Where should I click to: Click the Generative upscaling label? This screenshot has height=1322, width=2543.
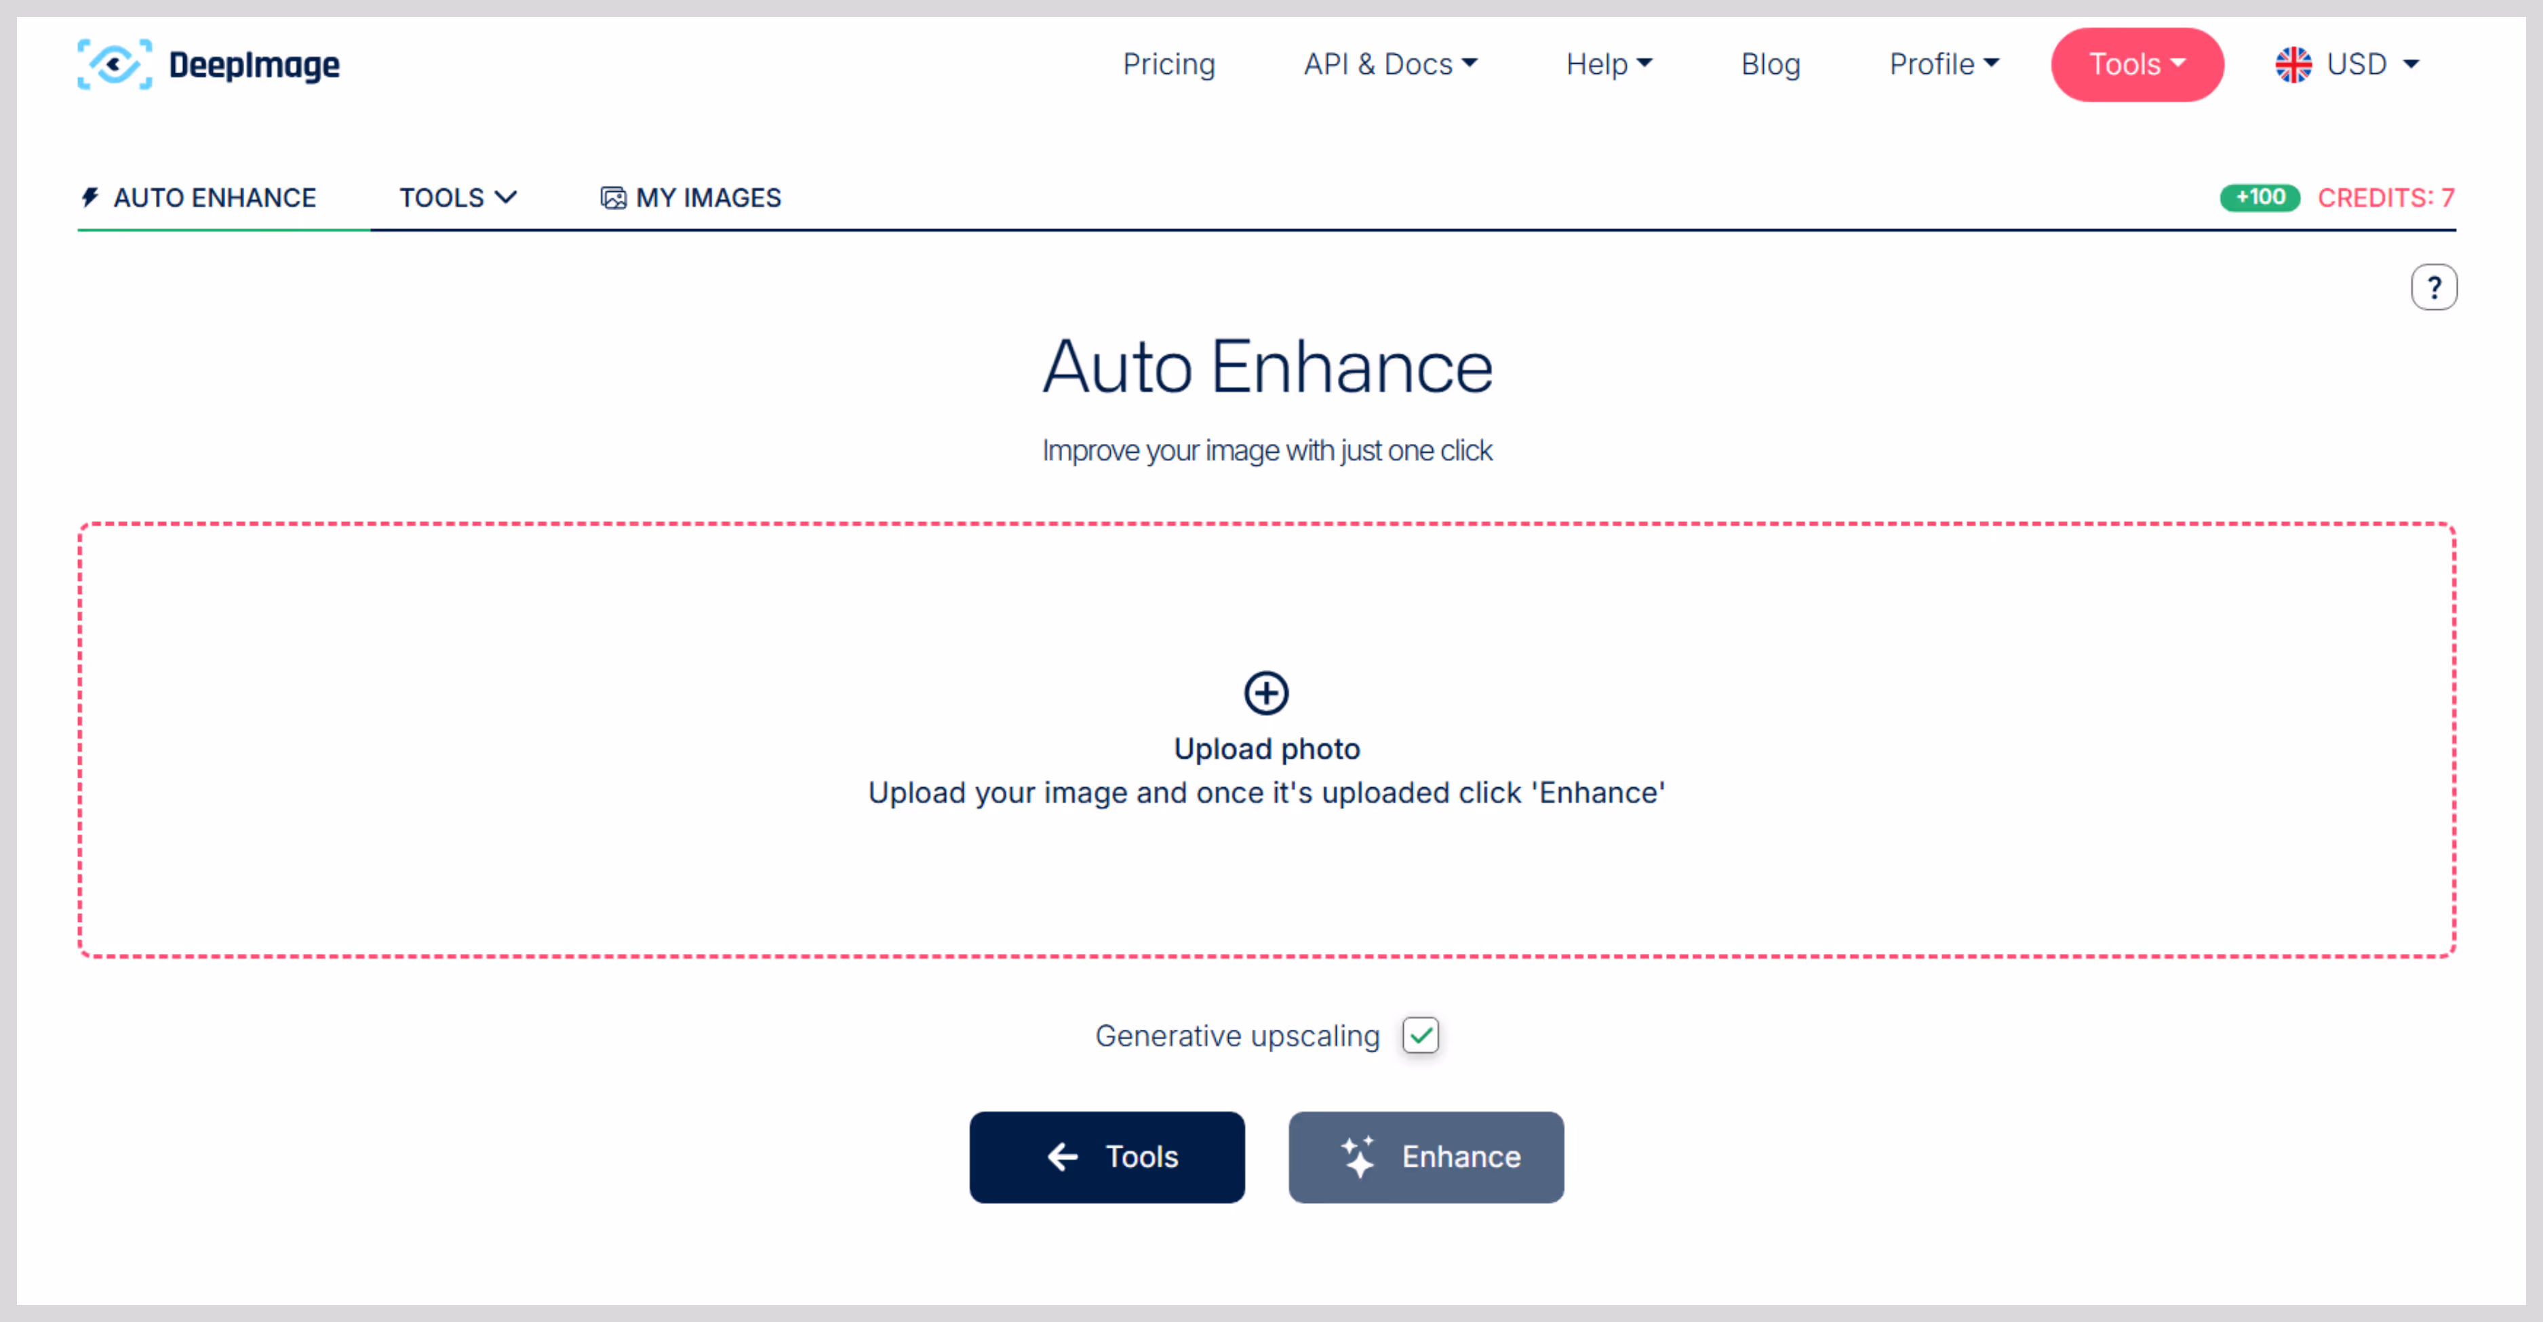click(1237, 1035)
